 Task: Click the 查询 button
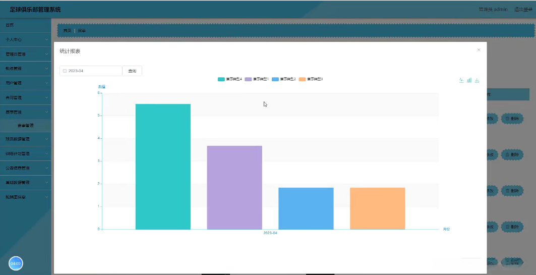click(132, 71)
